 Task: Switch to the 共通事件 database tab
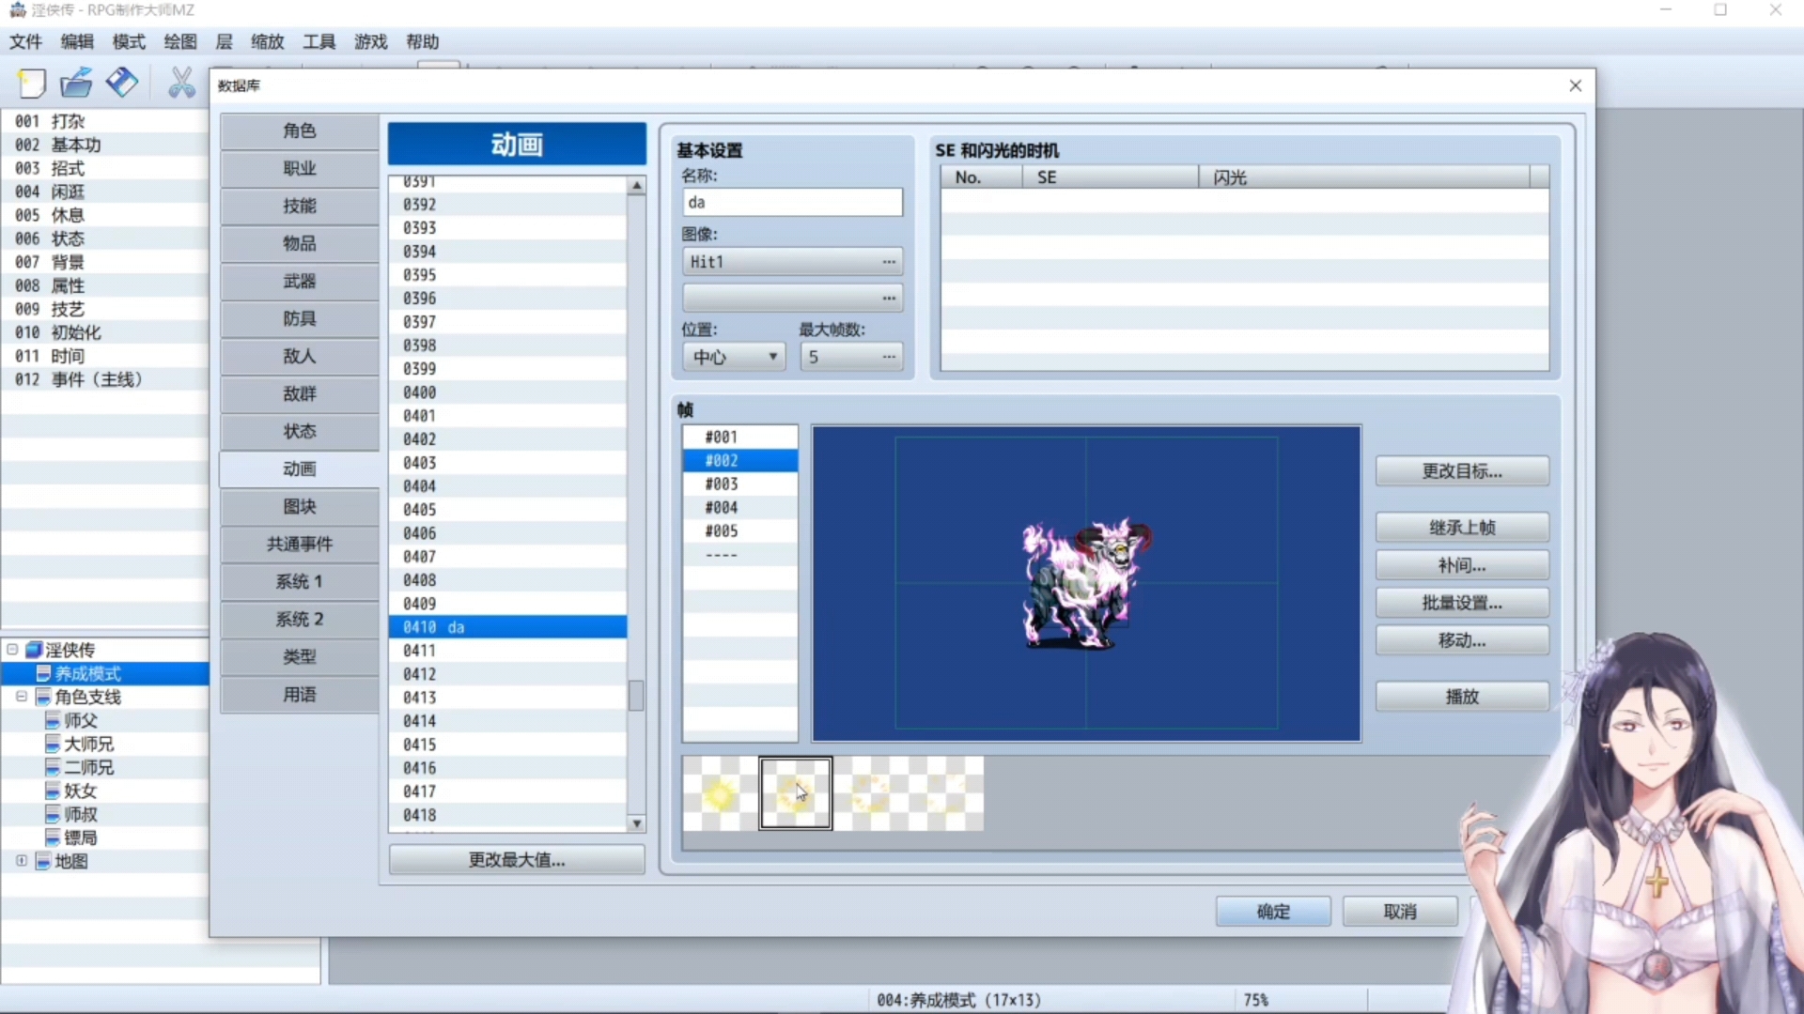click(300, 544)
